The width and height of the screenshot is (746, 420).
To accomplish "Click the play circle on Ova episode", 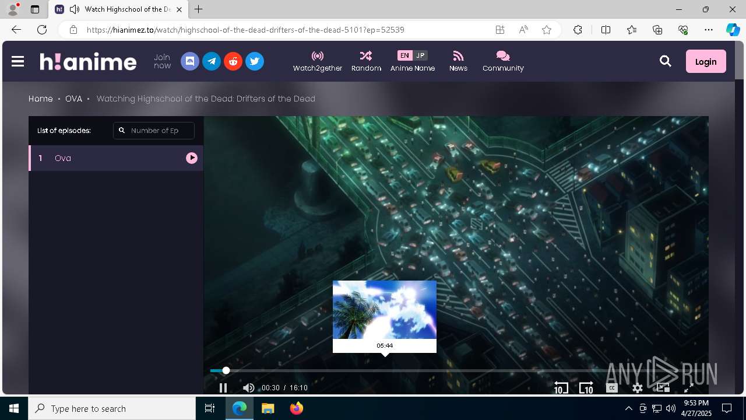I will point(192,158).
